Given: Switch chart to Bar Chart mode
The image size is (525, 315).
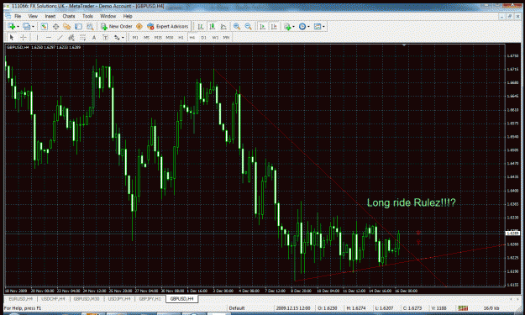Looking at the screenshot, I should point(201,26).
